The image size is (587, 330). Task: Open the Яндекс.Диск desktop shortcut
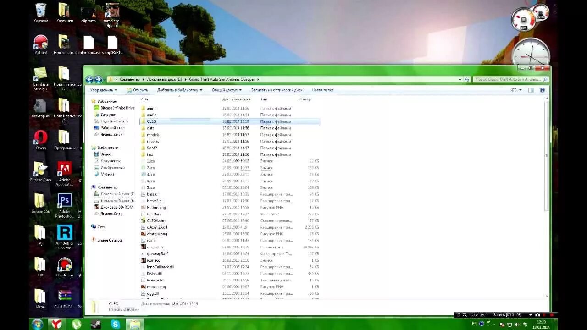tap(41, 172)
